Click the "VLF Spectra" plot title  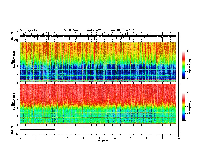(29, 30)
